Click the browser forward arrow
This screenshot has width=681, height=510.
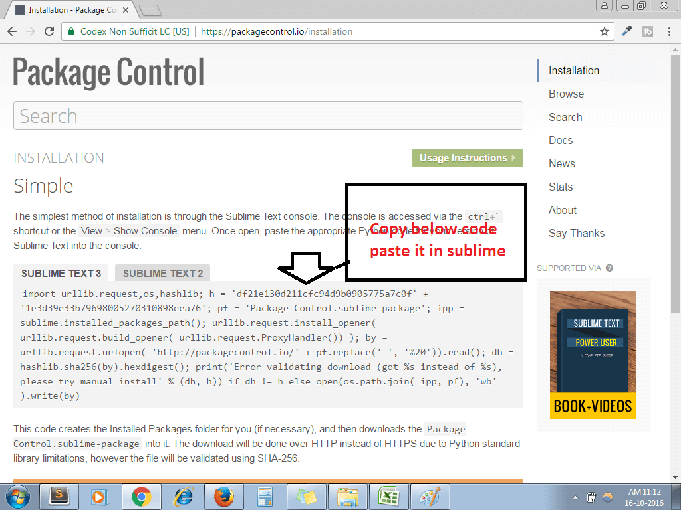coord(31,31)
